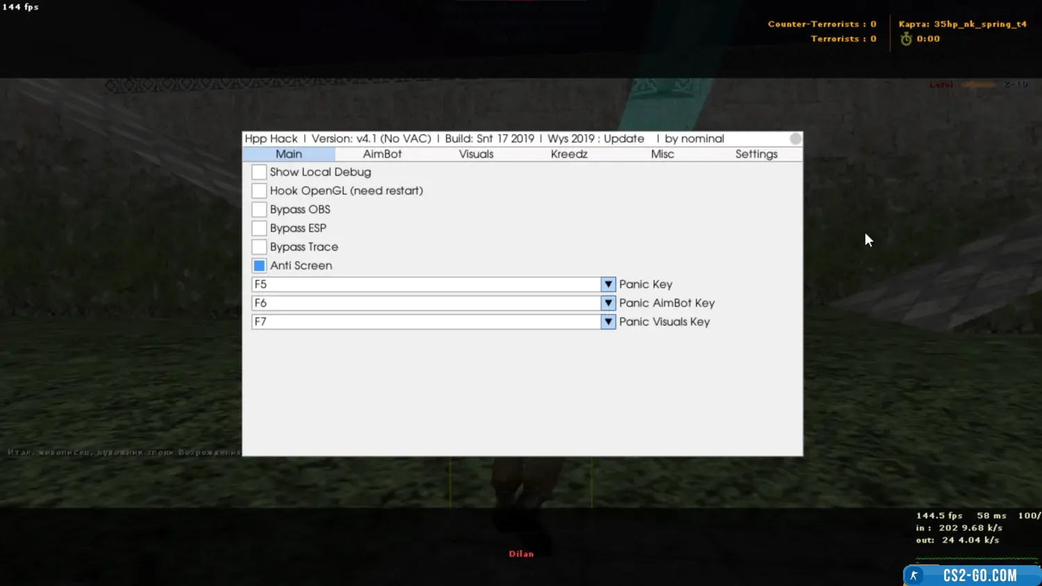Expand the Panic Key dropdown arrow

click(x=608, y=285)
